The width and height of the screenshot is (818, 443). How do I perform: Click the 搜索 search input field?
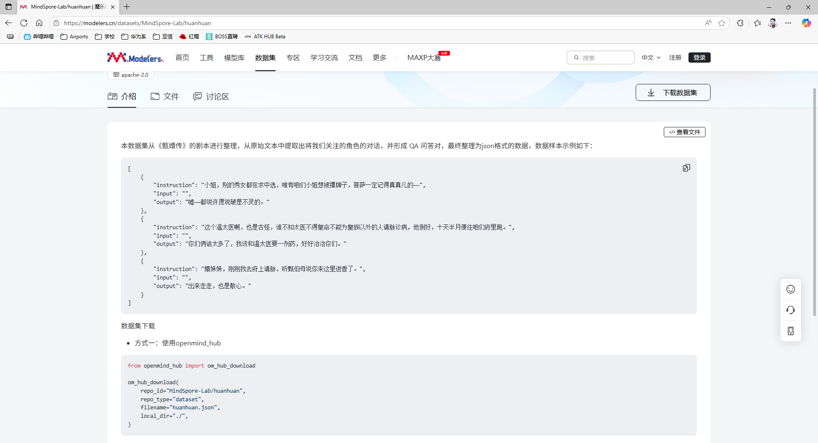[605, 58]
